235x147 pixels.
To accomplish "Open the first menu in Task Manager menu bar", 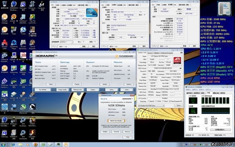I will pyautogui.click(x=188, y=90).
